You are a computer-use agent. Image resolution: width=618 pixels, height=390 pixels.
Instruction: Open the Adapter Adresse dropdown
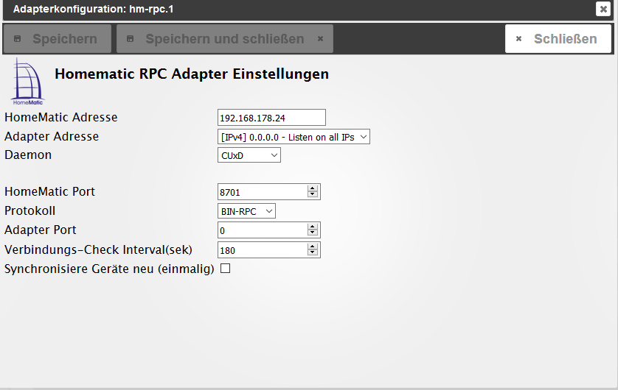pos(294,136)
